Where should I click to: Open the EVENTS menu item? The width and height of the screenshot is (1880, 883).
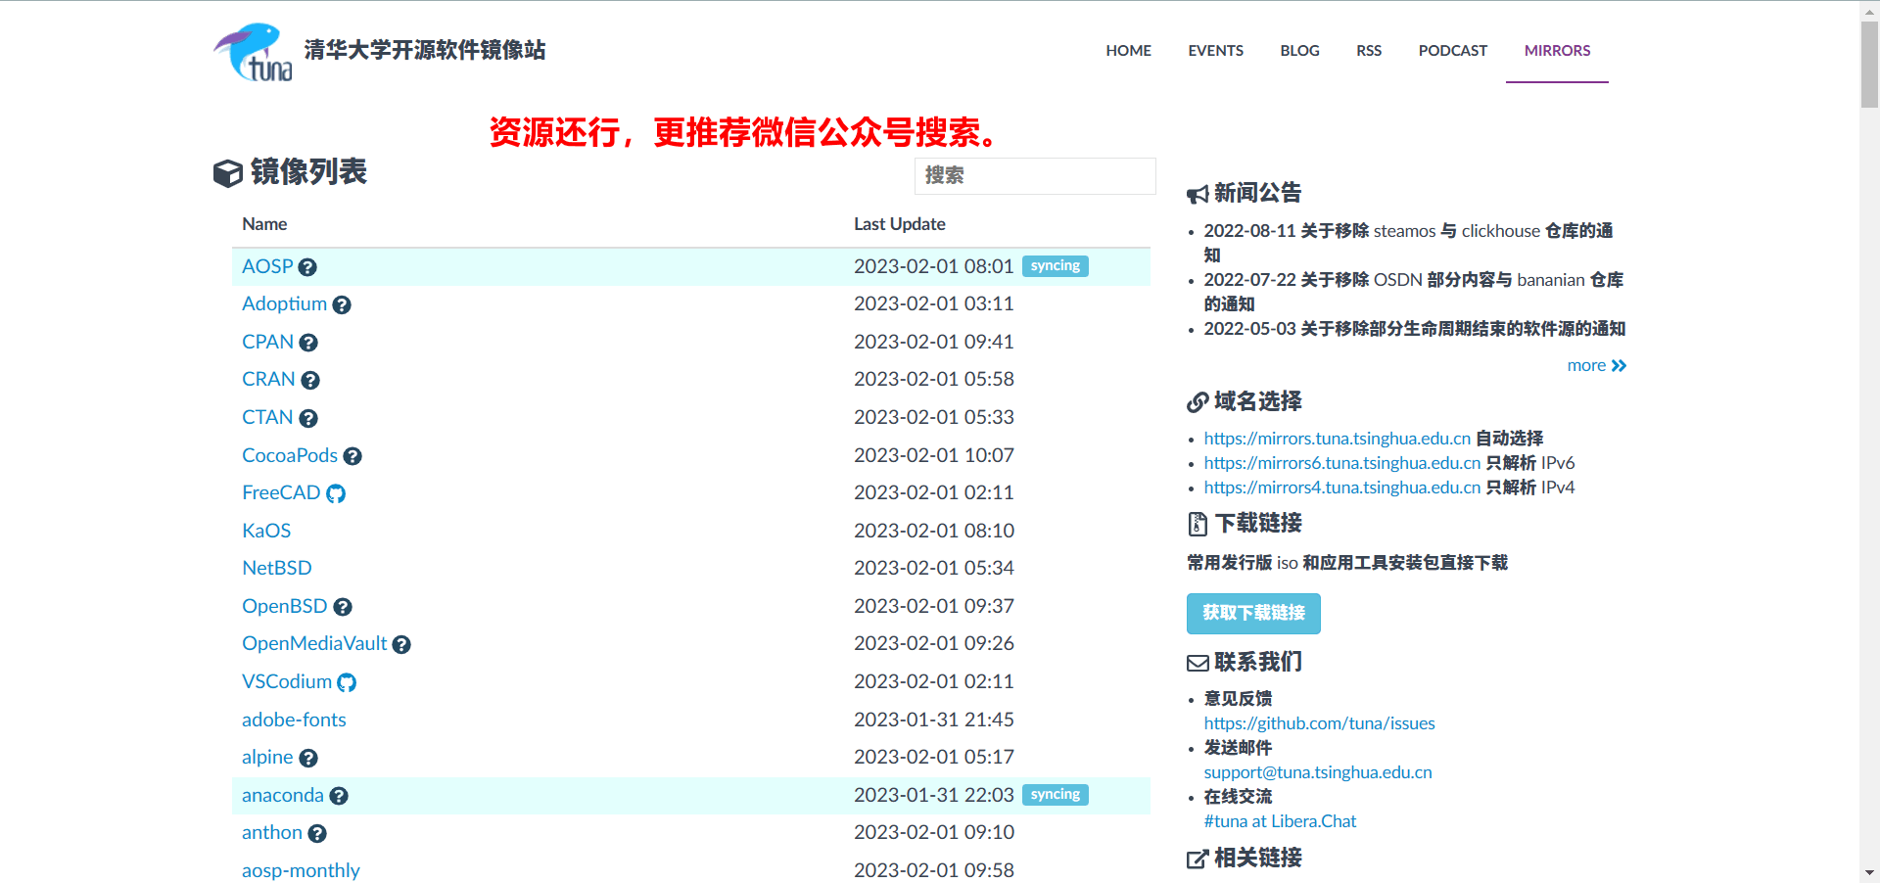pyautogui.click(x=1215, y=51)
